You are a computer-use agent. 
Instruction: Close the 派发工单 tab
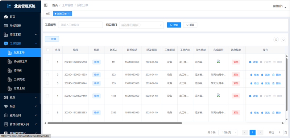[69, 14]
